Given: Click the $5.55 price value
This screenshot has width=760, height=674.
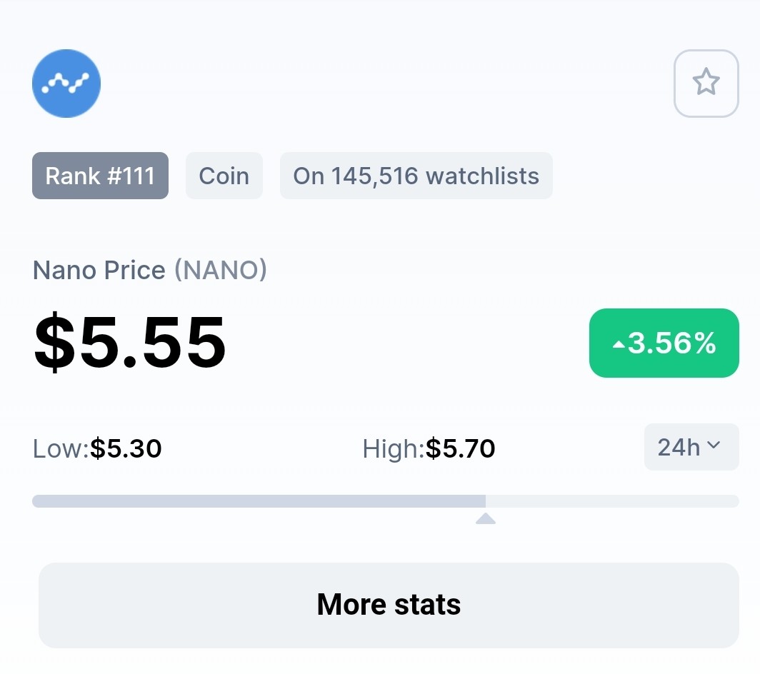Looking at the screenshot, I should 130,342.
